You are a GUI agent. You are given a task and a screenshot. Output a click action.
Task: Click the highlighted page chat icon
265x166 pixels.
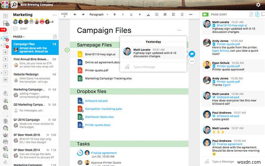(x=257, y=14)
